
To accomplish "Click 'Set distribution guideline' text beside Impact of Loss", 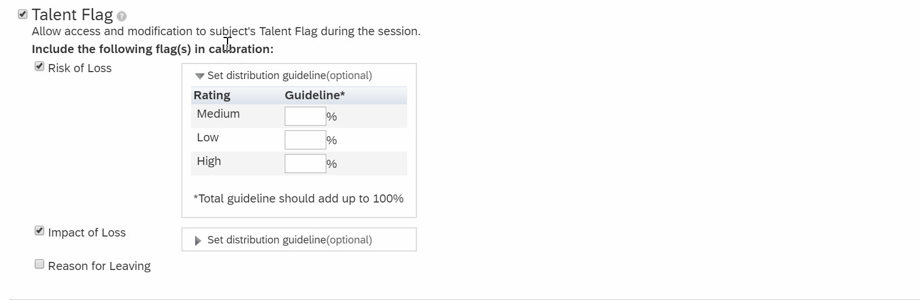I will click(x=267, y=240).
